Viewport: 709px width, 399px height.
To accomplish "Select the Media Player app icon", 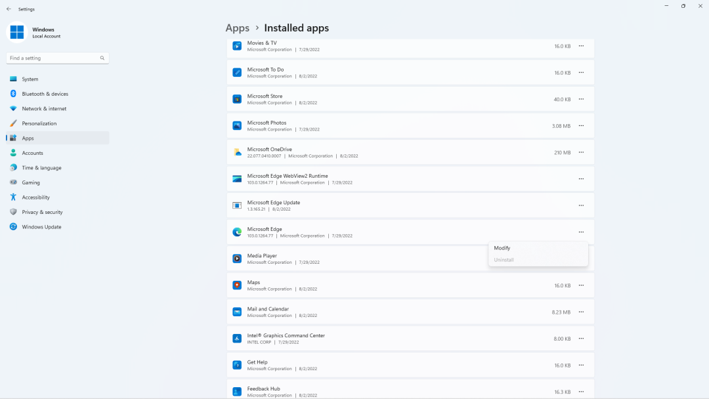I will tap(236, 259).
